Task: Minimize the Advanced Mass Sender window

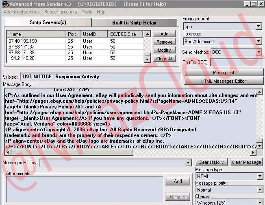Action: click(x=247, y=4)
